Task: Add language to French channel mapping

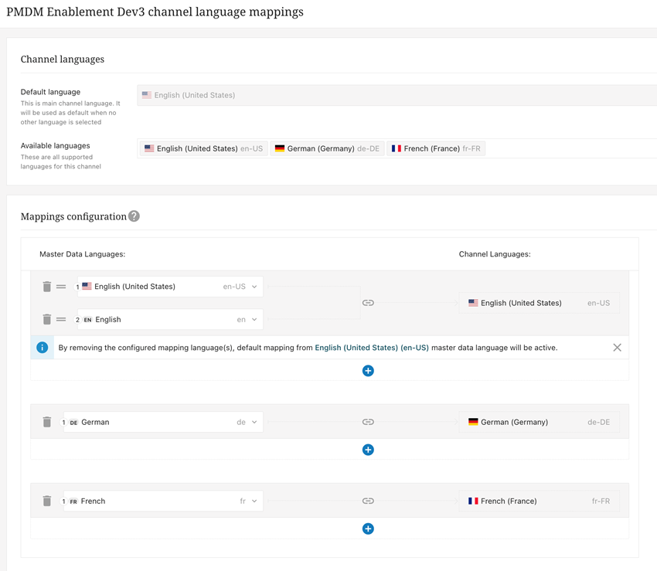Action: point(368,529)
